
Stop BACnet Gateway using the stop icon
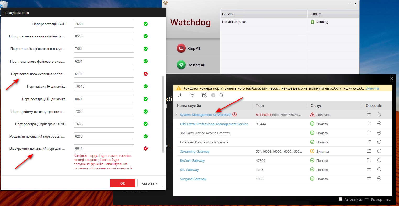tap(379, 160)
